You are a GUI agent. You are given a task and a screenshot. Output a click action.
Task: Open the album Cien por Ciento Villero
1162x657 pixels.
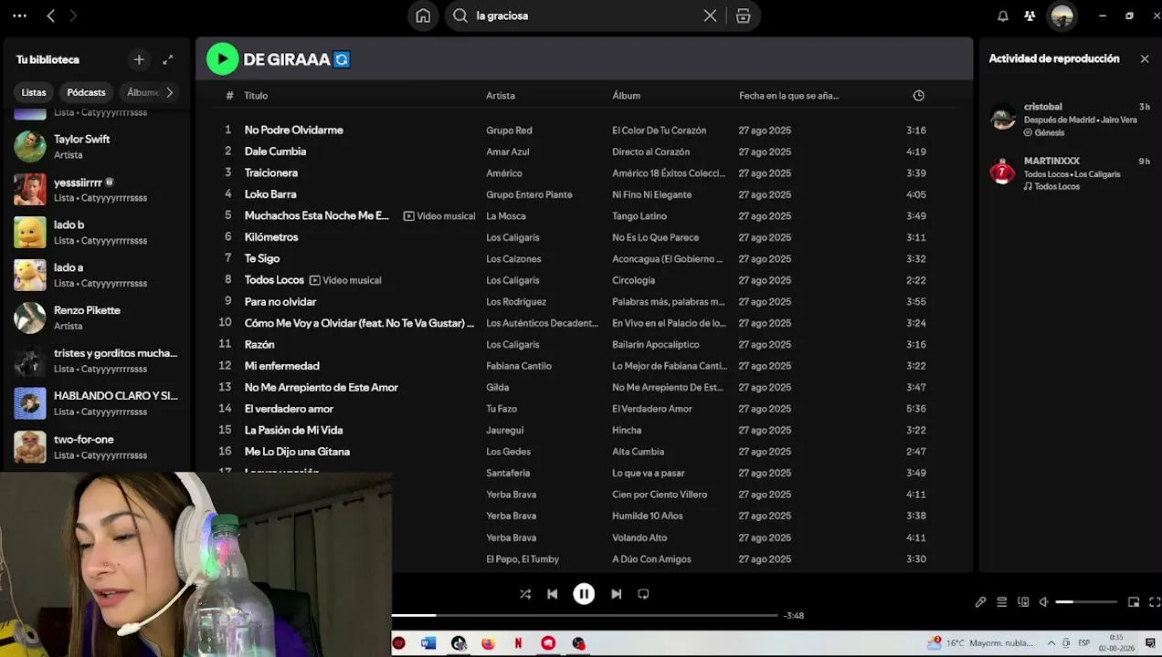pos(660,495)
